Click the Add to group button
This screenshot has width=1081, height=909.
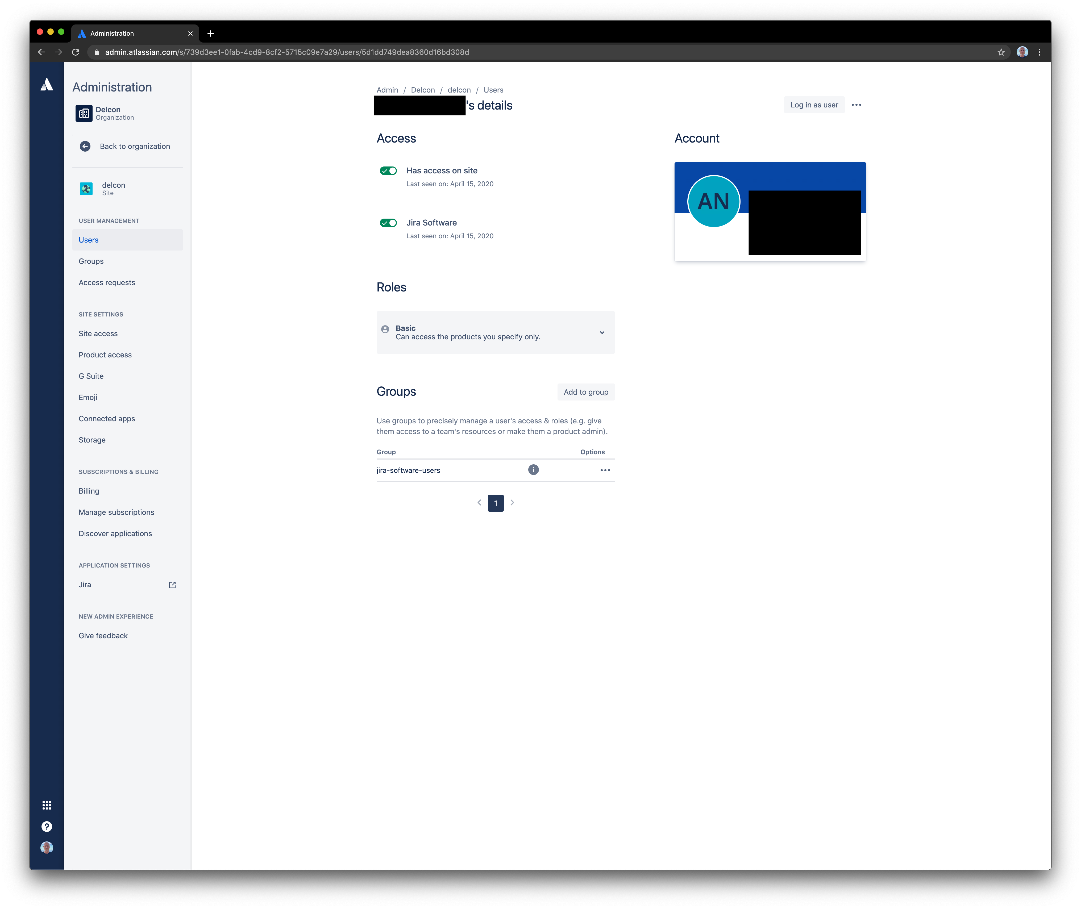click(x=586, y=392)
